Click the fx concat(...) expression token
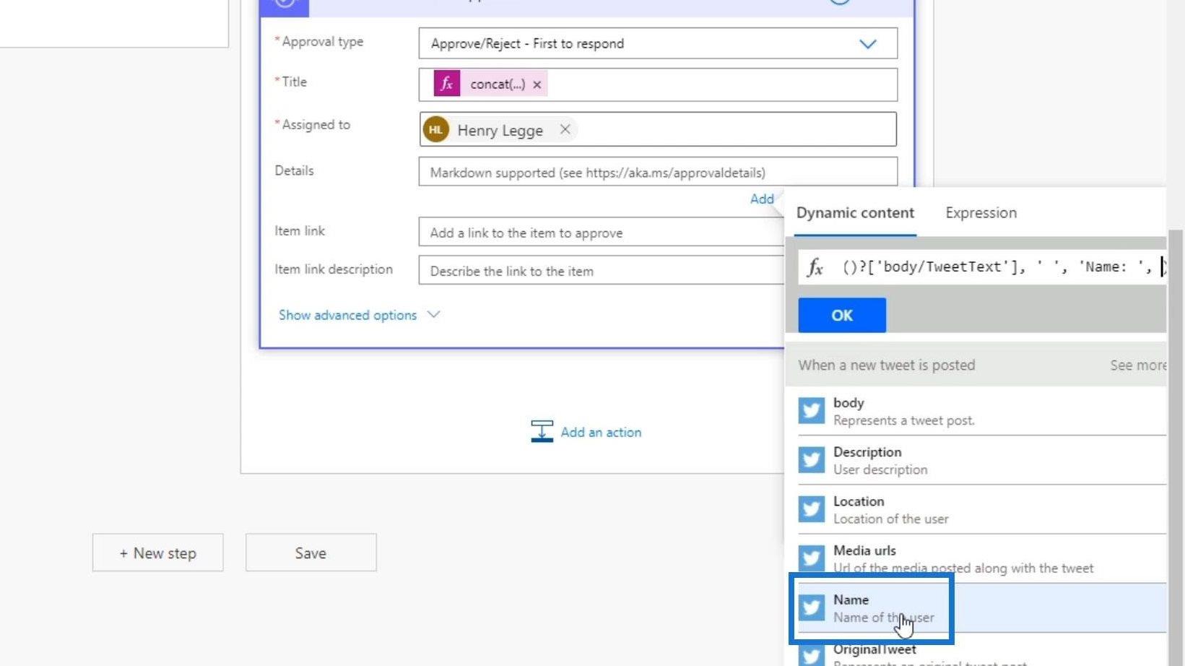 [490, 84]
